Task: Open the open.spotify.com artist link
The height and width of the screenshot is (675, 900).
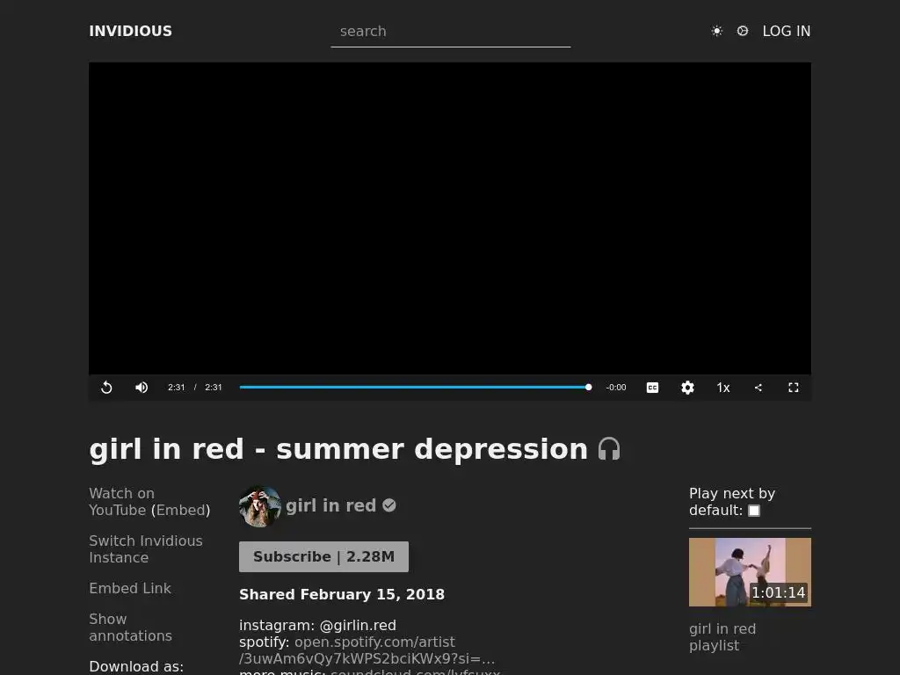Action: point(367,650)
